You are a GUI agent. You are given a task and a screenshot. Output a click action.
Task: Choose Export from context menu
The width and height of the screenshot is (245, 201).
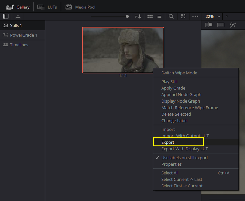196,142
